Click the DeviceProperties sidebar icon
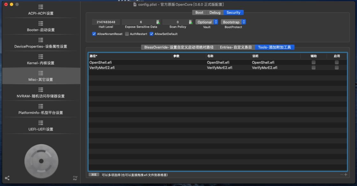Image resolution: width=357 pixels, height=186 pixels. pos(40,40)
